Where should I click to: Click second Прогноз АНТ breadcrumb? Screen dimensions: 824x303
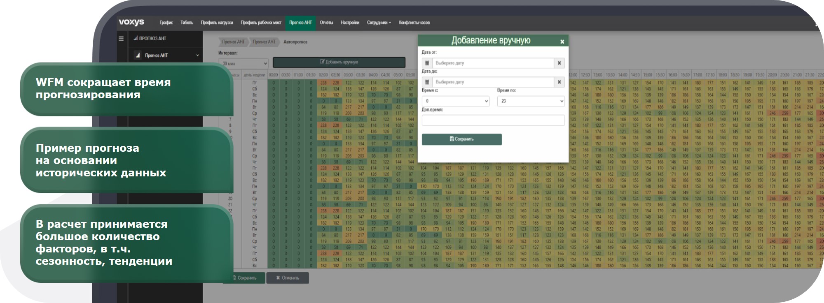pyautogui.click(x=264, y=42)
